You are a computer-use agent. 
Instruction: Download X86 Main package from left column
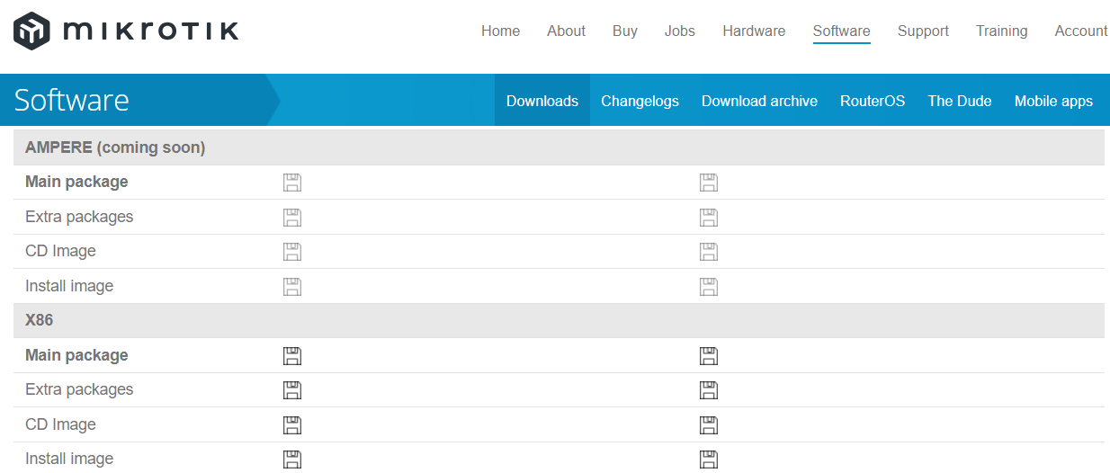292,356
